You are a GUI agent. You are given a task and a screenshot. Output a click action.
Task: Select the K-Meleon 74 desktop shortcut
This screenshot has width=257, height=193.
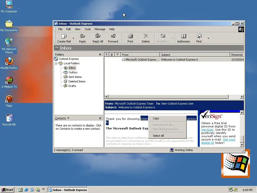pos(9,82)
